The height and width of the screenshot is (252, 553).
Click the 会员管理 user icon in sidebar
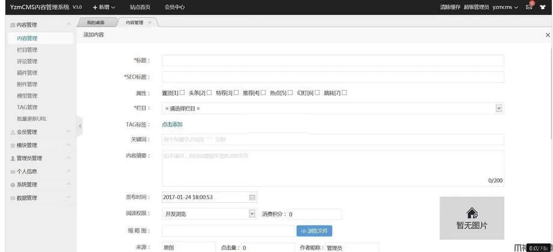[13, 132]
